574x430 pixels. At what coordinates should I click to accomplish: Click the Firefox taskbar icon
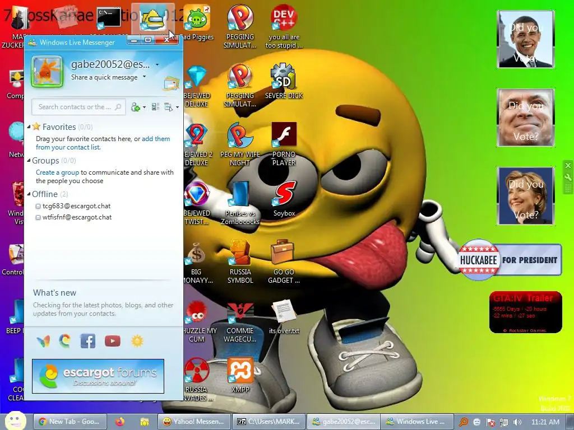click(120, 422)
